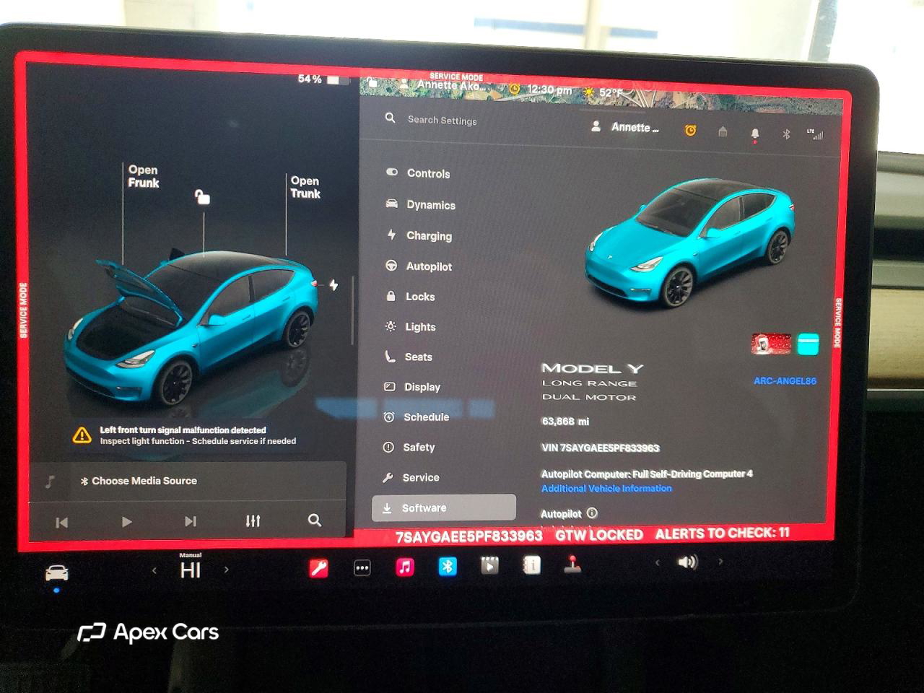Viewport: 924px width, 693px height.
Task: Select the red toybox colorizer swatch
Action: point(772,344)
